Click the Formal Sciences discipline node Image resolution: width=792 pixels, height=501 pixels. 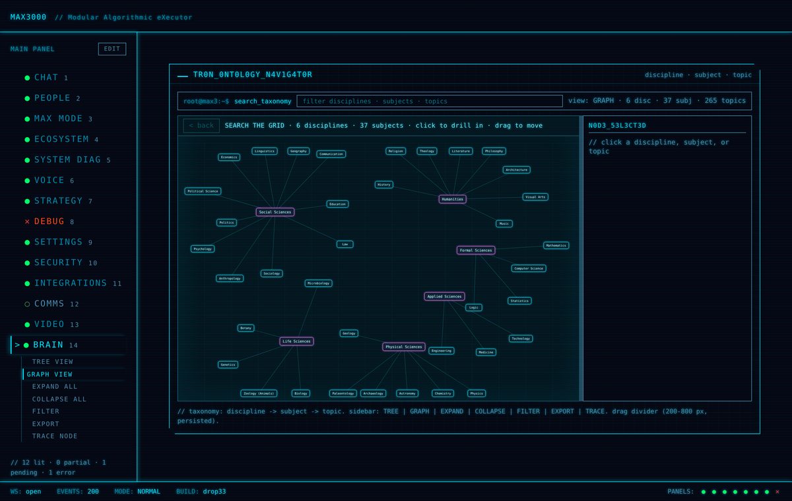[476, 250]
